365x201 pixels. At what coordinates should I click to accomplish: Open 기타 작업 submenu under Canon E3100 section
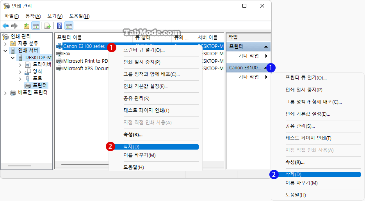tap(248, 77)
